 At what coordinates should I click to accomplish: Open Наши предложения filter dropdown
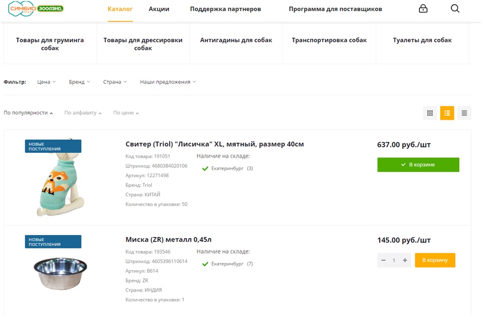[168, 82]
